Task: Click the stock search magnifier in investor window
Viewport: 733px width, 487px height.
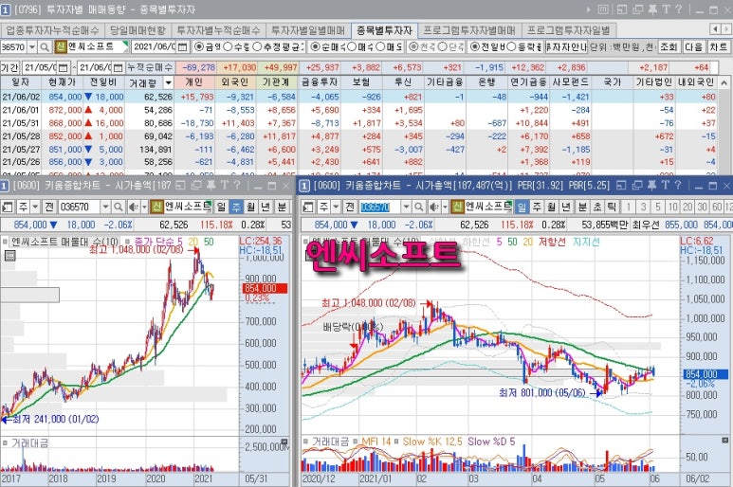Action: pyautogui.click(x=44, y=47)
